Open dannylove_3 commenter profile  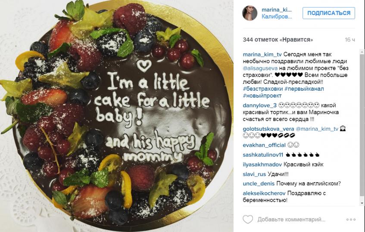[x=259, y=105]
